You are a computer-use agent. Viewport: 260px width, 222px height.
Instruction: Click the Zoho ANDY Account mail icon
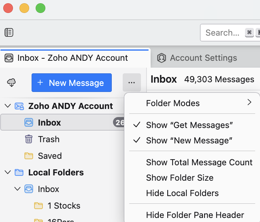[19, 106]
